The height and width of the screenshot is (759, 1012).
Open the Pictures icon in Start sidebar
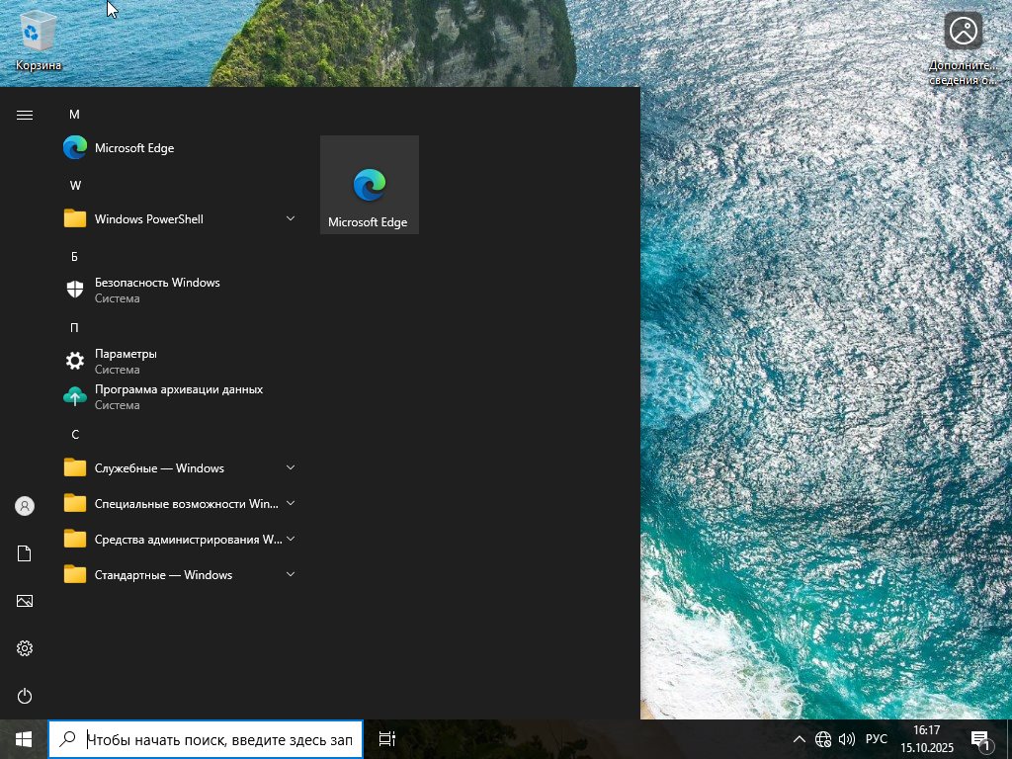[x=25, y=601]
